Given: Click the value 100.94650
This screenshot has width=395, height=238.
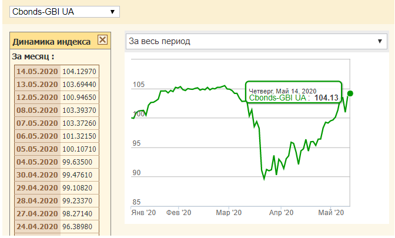Looking at the screenshot, I should (79, 97).
